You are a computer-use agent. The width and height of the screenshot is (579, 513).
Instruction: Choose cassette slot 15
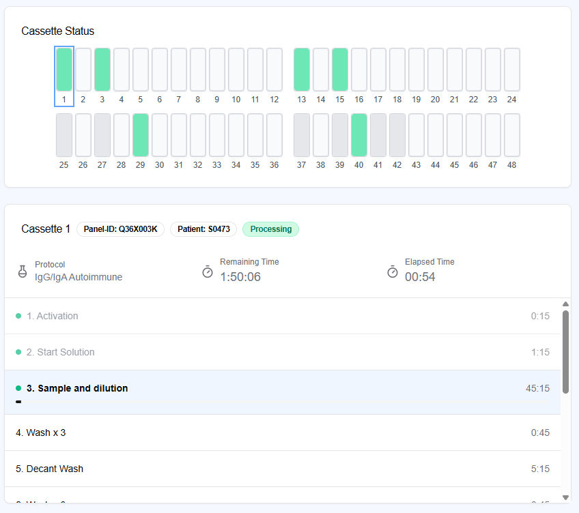340,70
